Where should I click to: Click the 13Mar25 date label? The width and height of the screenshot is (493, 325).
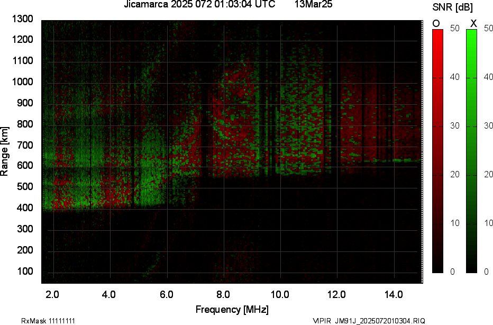(313, 5)
